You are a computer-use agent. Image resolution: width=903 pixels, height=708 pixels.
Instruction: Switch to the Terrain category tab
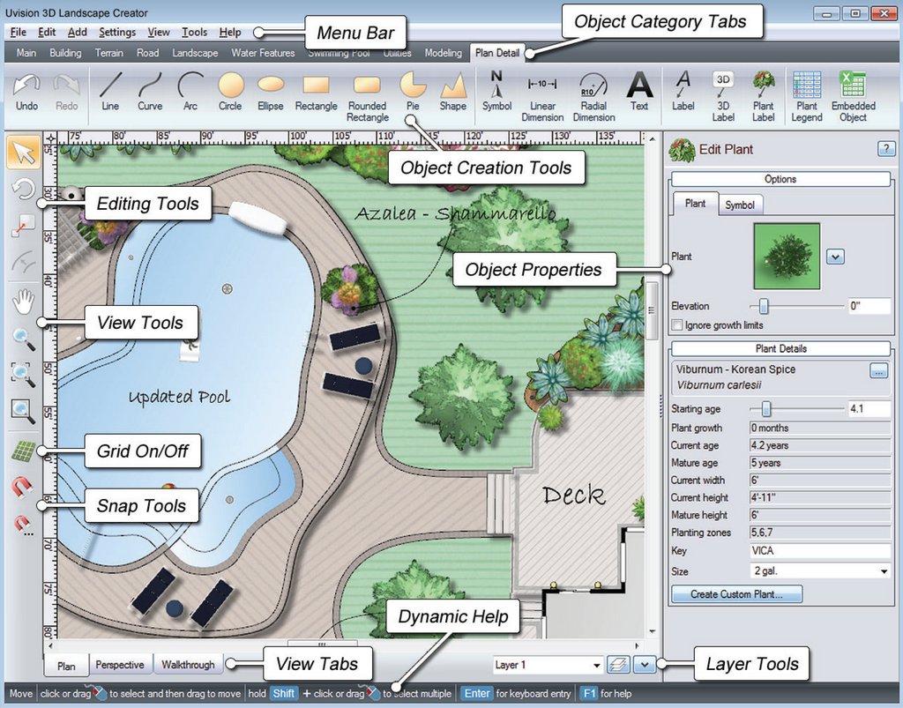tap(108, 53)
